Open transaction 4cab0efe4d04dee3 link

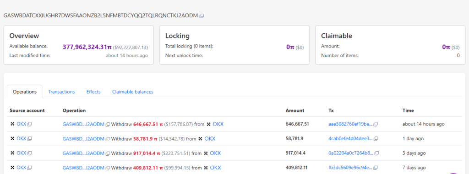(350, 139)
